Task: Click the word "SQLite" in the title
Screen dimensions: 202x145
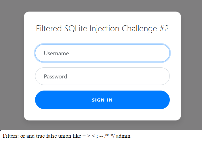Action: tap(76, 28)
